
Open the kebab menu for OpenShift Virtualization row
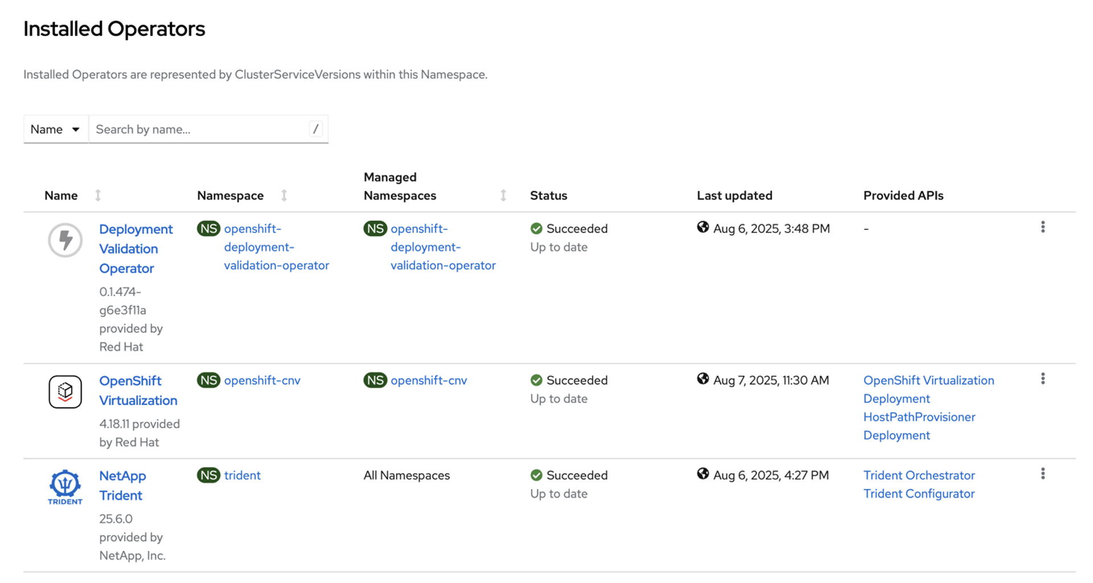1042,377
